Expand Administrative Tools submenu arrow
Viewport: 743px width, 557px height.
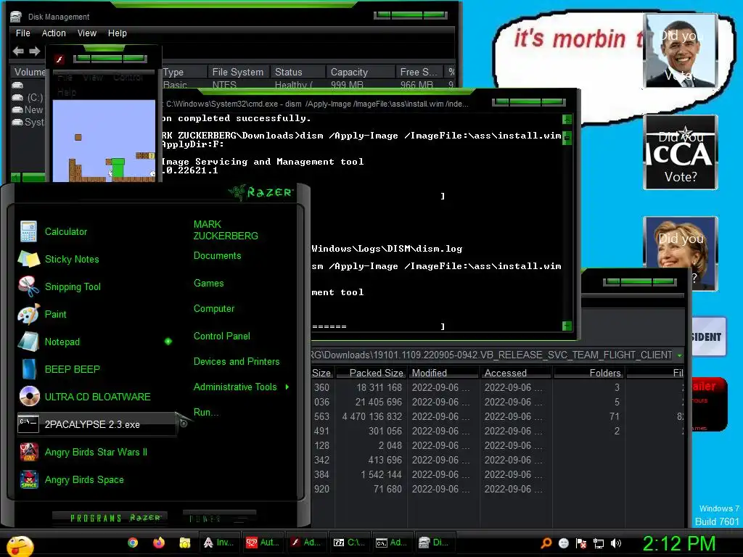click(287, 387)
